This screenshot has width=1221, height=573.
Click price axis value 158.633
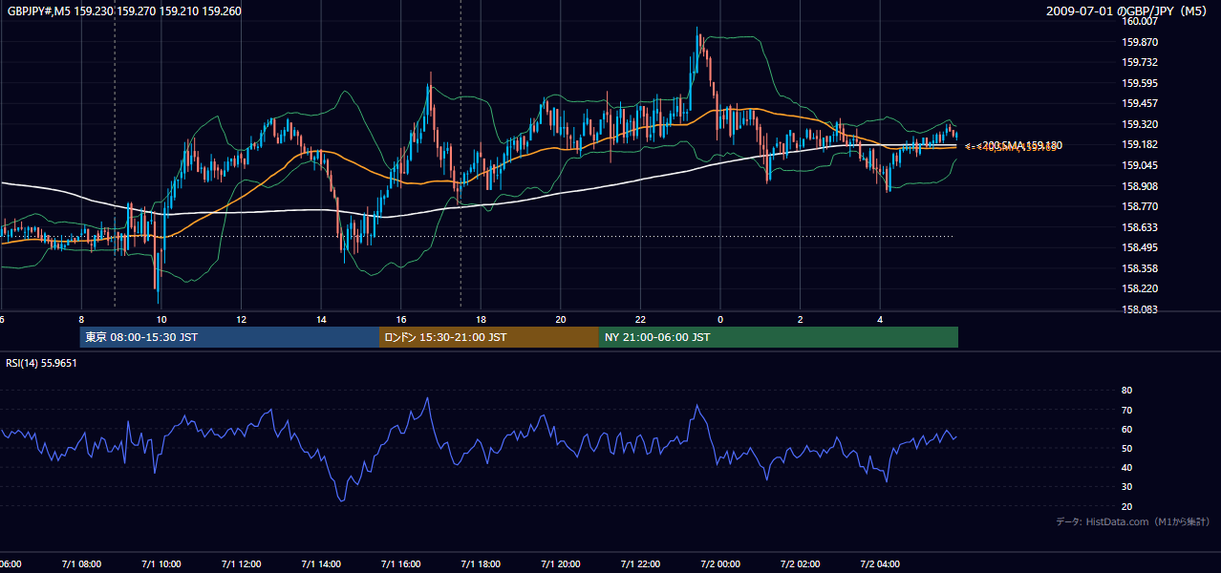(x=1140, y=227)
